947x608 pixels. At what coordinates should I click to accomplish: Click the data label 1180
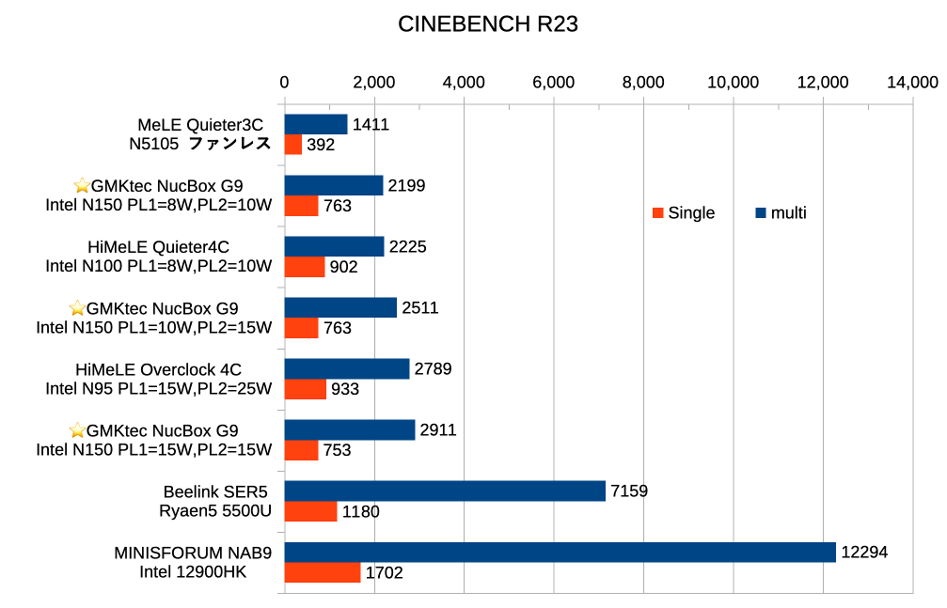361,512
